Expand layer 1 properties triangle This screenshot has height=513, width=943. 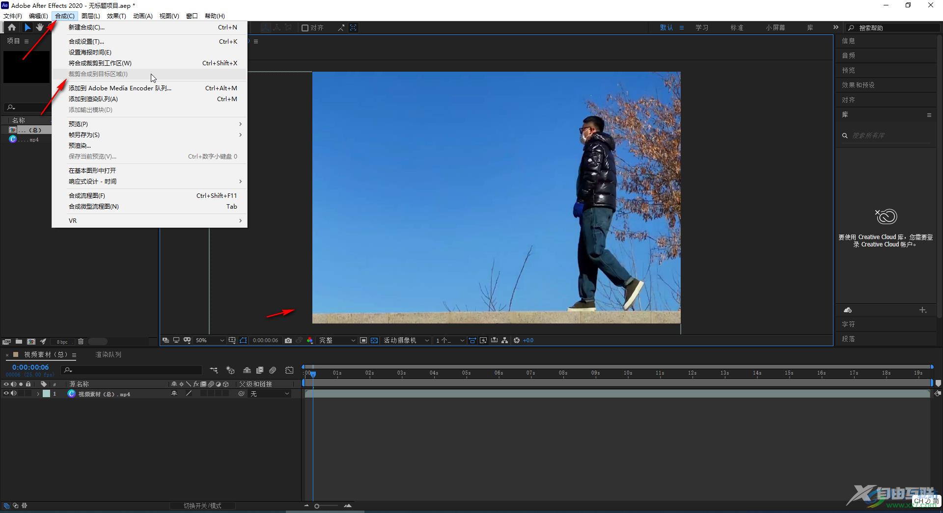[38, 394]
